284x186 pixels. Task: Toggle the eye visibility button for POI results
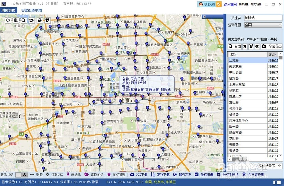pyautogui.click(x=257, y=46)
